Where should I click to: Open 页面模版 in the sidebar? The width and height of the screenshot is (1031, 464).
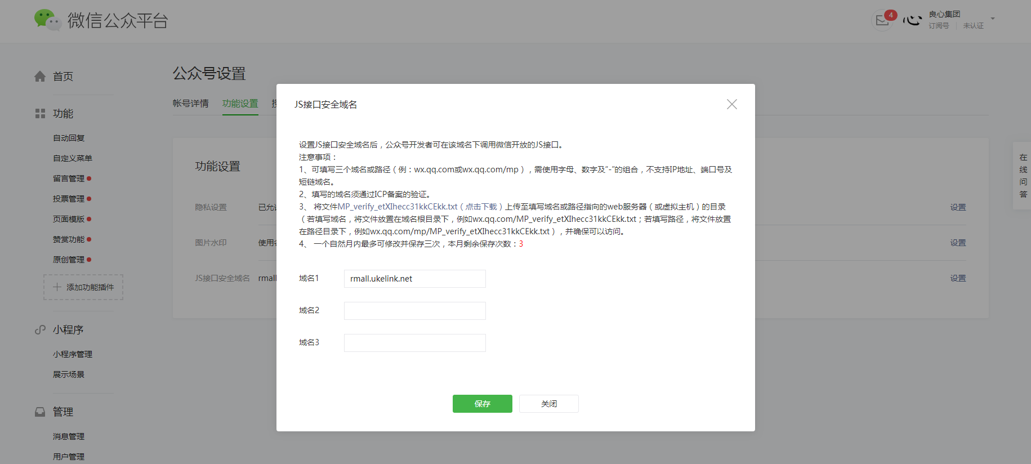(x=69, y=219)
